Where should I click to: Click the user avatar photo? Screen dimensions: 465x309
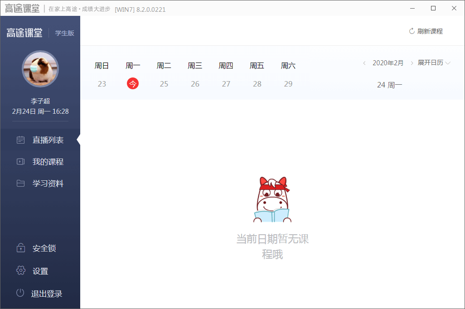[x=40, y=69]
